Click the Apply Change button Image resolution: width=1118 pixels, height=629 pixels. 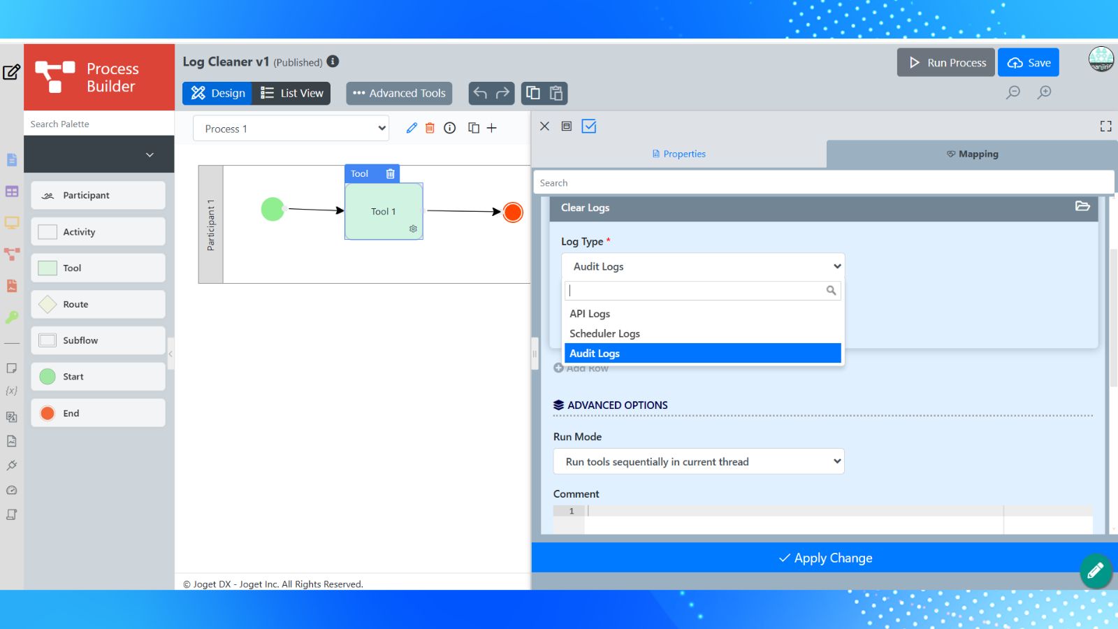[x=825, y=558]
